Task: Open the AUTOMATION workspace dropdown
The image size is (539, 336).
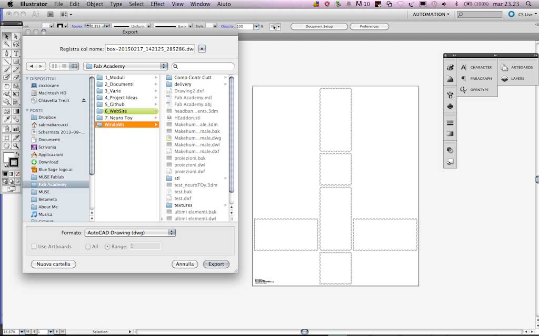Action: (431, 14)
